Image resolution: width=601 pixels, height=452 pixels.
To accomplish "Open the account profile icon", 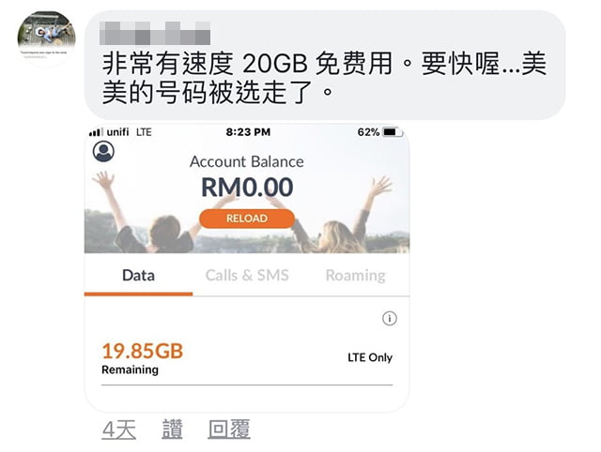I will click(103, 151).
